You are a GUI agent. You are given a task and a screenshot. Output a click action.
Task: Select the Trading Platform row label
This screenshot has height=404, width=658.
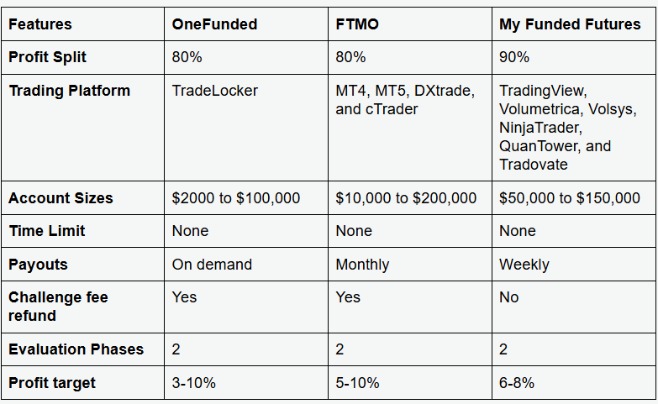coord(69,91)
